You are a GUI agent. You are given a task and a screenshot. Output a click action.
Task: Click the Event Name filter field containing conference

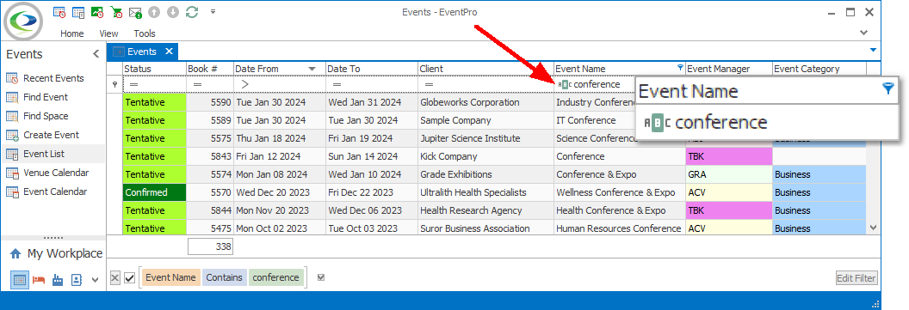pos(596,84)
